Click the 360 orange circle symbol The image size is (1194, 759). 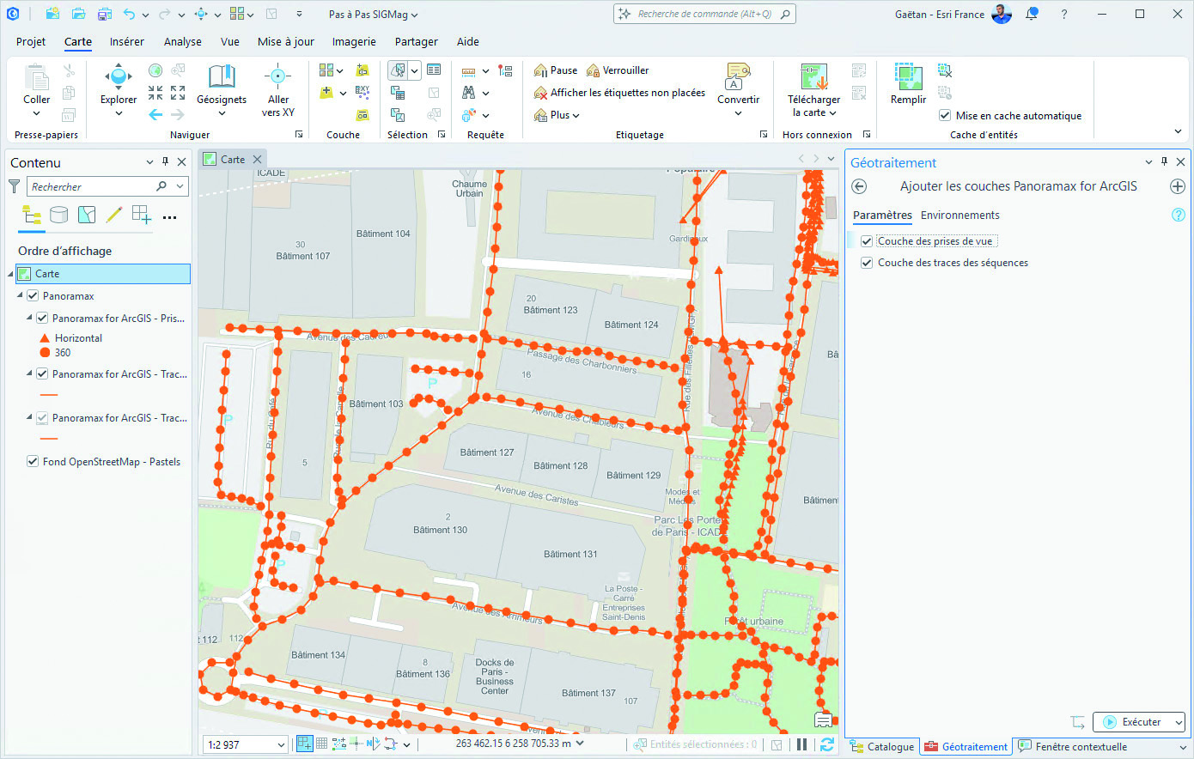[x=45, y=352]
